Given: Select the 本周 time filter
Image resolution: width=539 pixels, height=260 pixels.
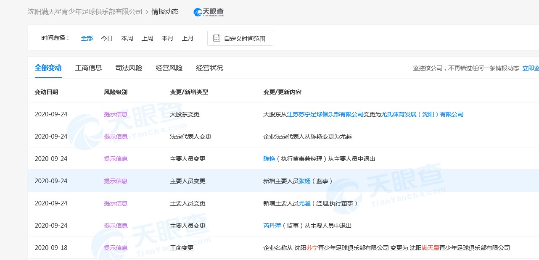Looking at the screenshot, I should tap(127, 38).
